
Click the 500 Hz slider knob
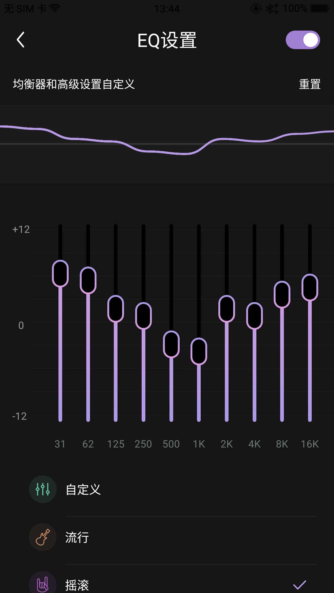(171, 344)
